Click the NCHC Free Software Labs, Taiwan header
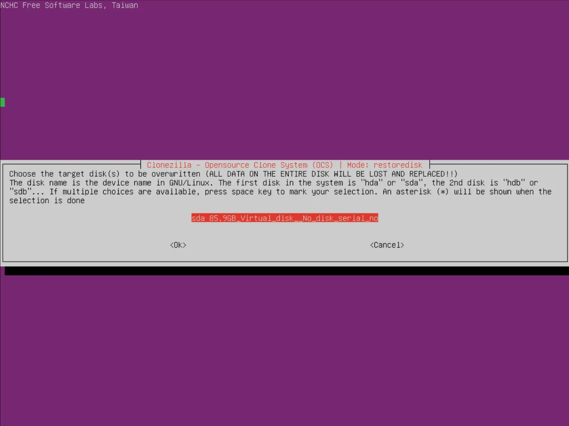This screenshot has width=569, height=426. point(69,5)
